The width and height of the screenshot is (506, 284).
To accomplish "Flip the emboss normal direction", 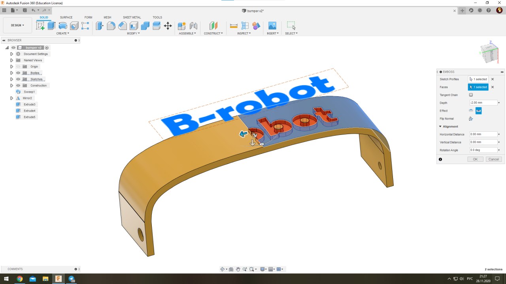I will pyautogui.click(x=471, y=118).
